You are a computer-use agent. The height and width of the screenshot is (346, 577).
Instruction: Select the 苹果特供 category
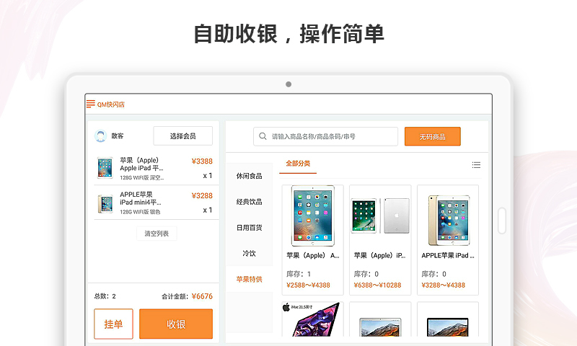coord(249,280)
